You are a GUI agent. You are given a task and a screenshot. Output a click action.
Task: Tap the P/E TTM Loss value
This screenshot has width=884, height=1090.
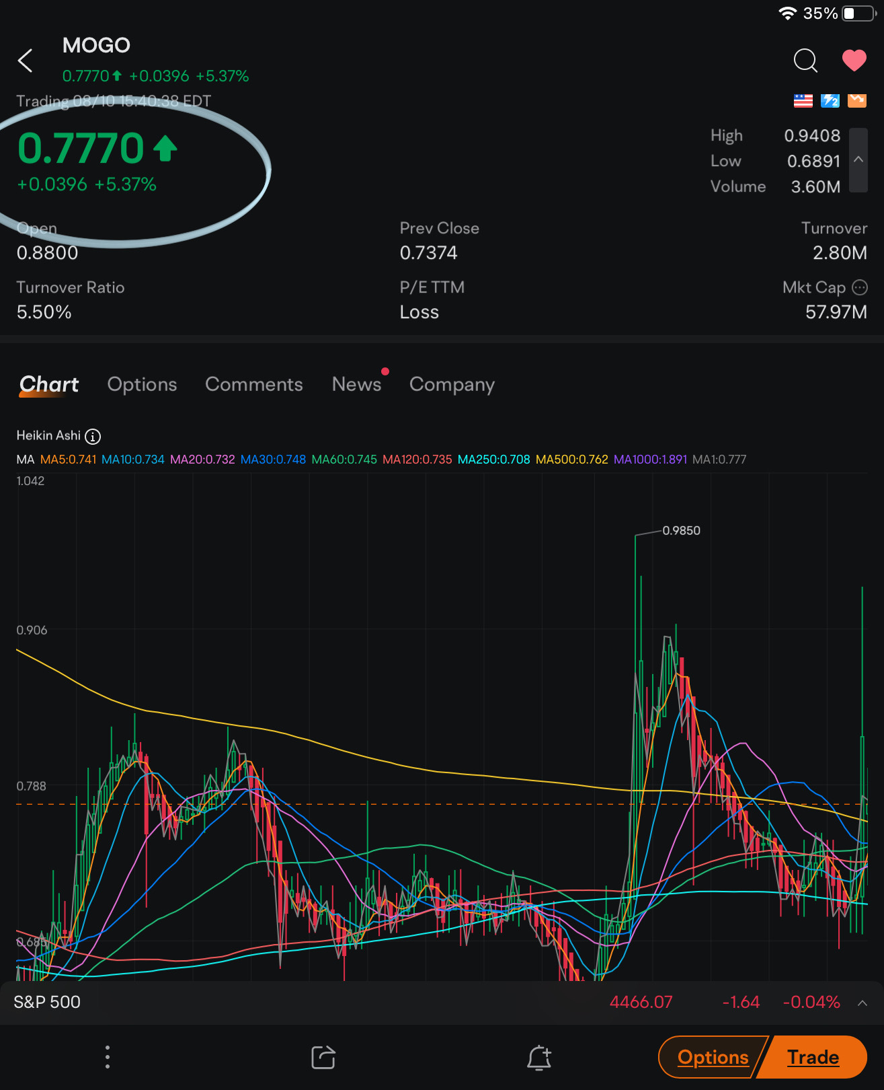(x=419, y=312)
